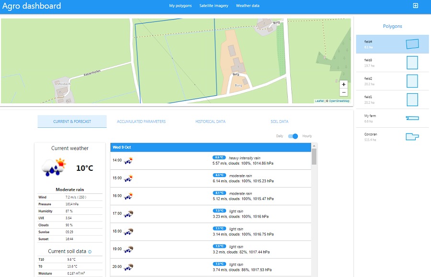Open the Current soil data info icon
Screen dimensions: 431x277
pyautogui.click(x=90, y=252)
